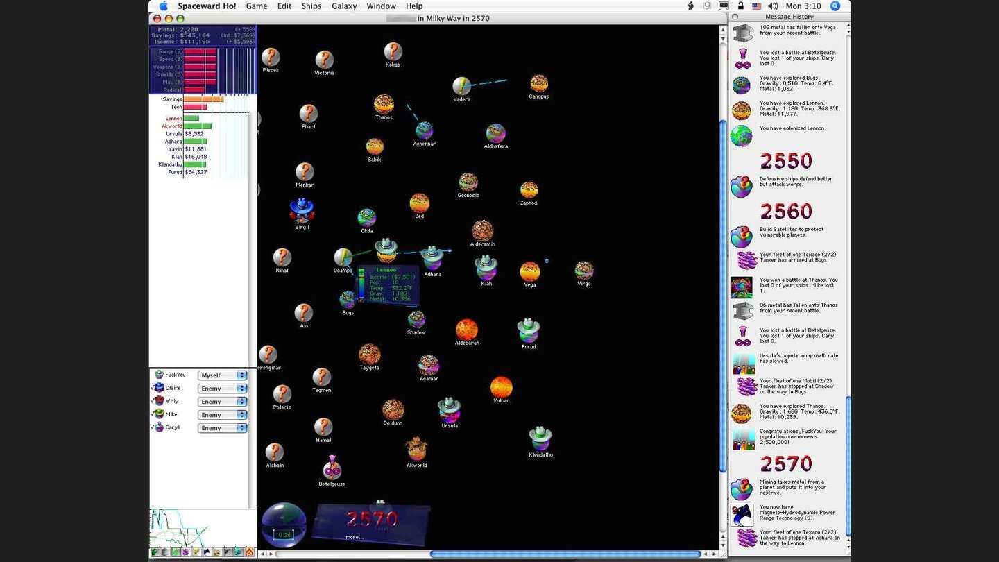
Task: Adjust the Range (9) tech bar
Action: [200, 51]
